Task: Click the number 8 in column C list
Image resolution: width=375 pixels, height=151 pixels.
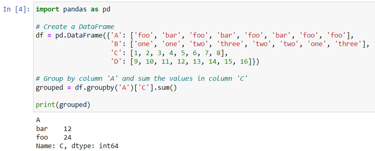Action: click(217, 53)
